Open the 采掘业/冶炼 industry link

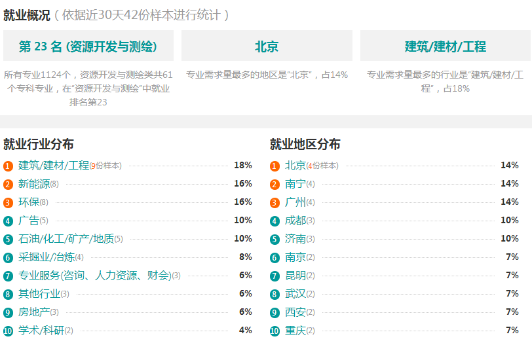(47, 257)
